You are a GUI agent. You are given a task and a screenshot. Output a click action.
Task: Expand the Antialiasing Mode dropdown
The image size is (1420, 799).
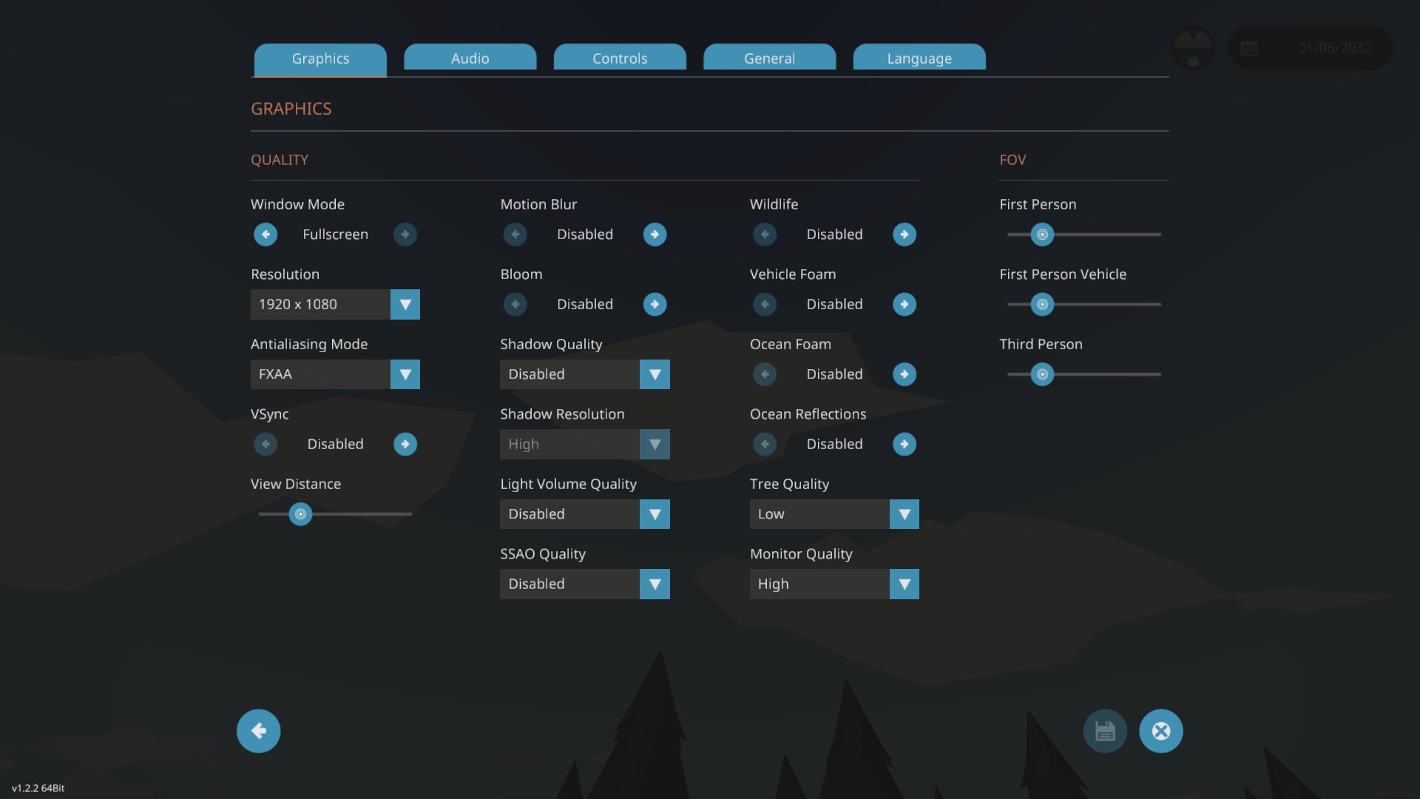point(405,374)
